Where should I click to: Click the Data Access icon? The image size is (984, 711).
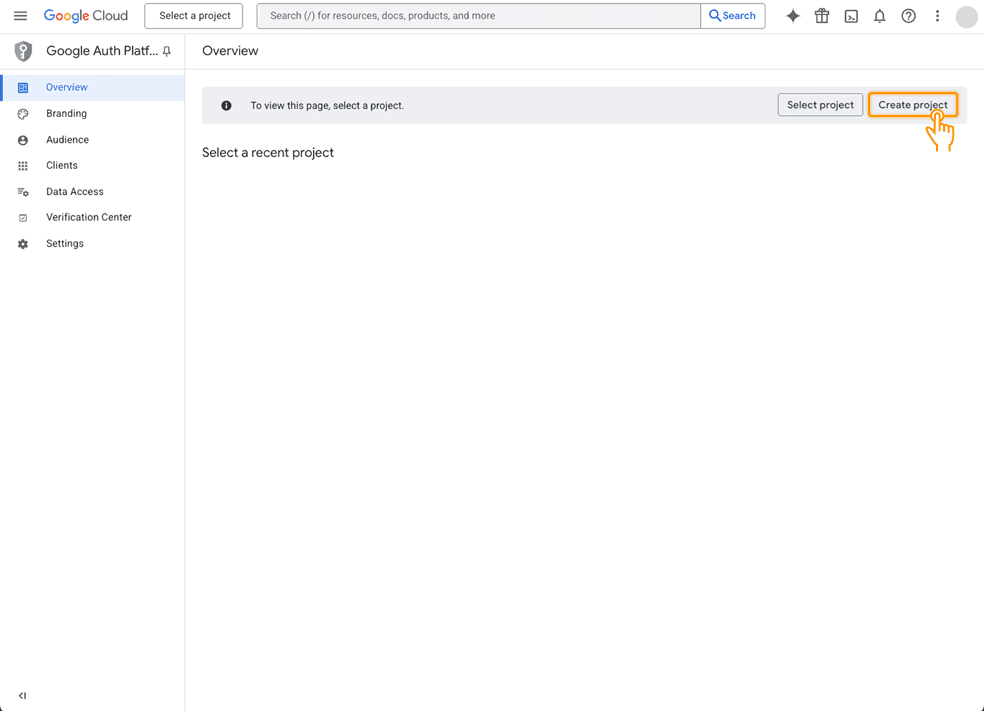[23, 192]
